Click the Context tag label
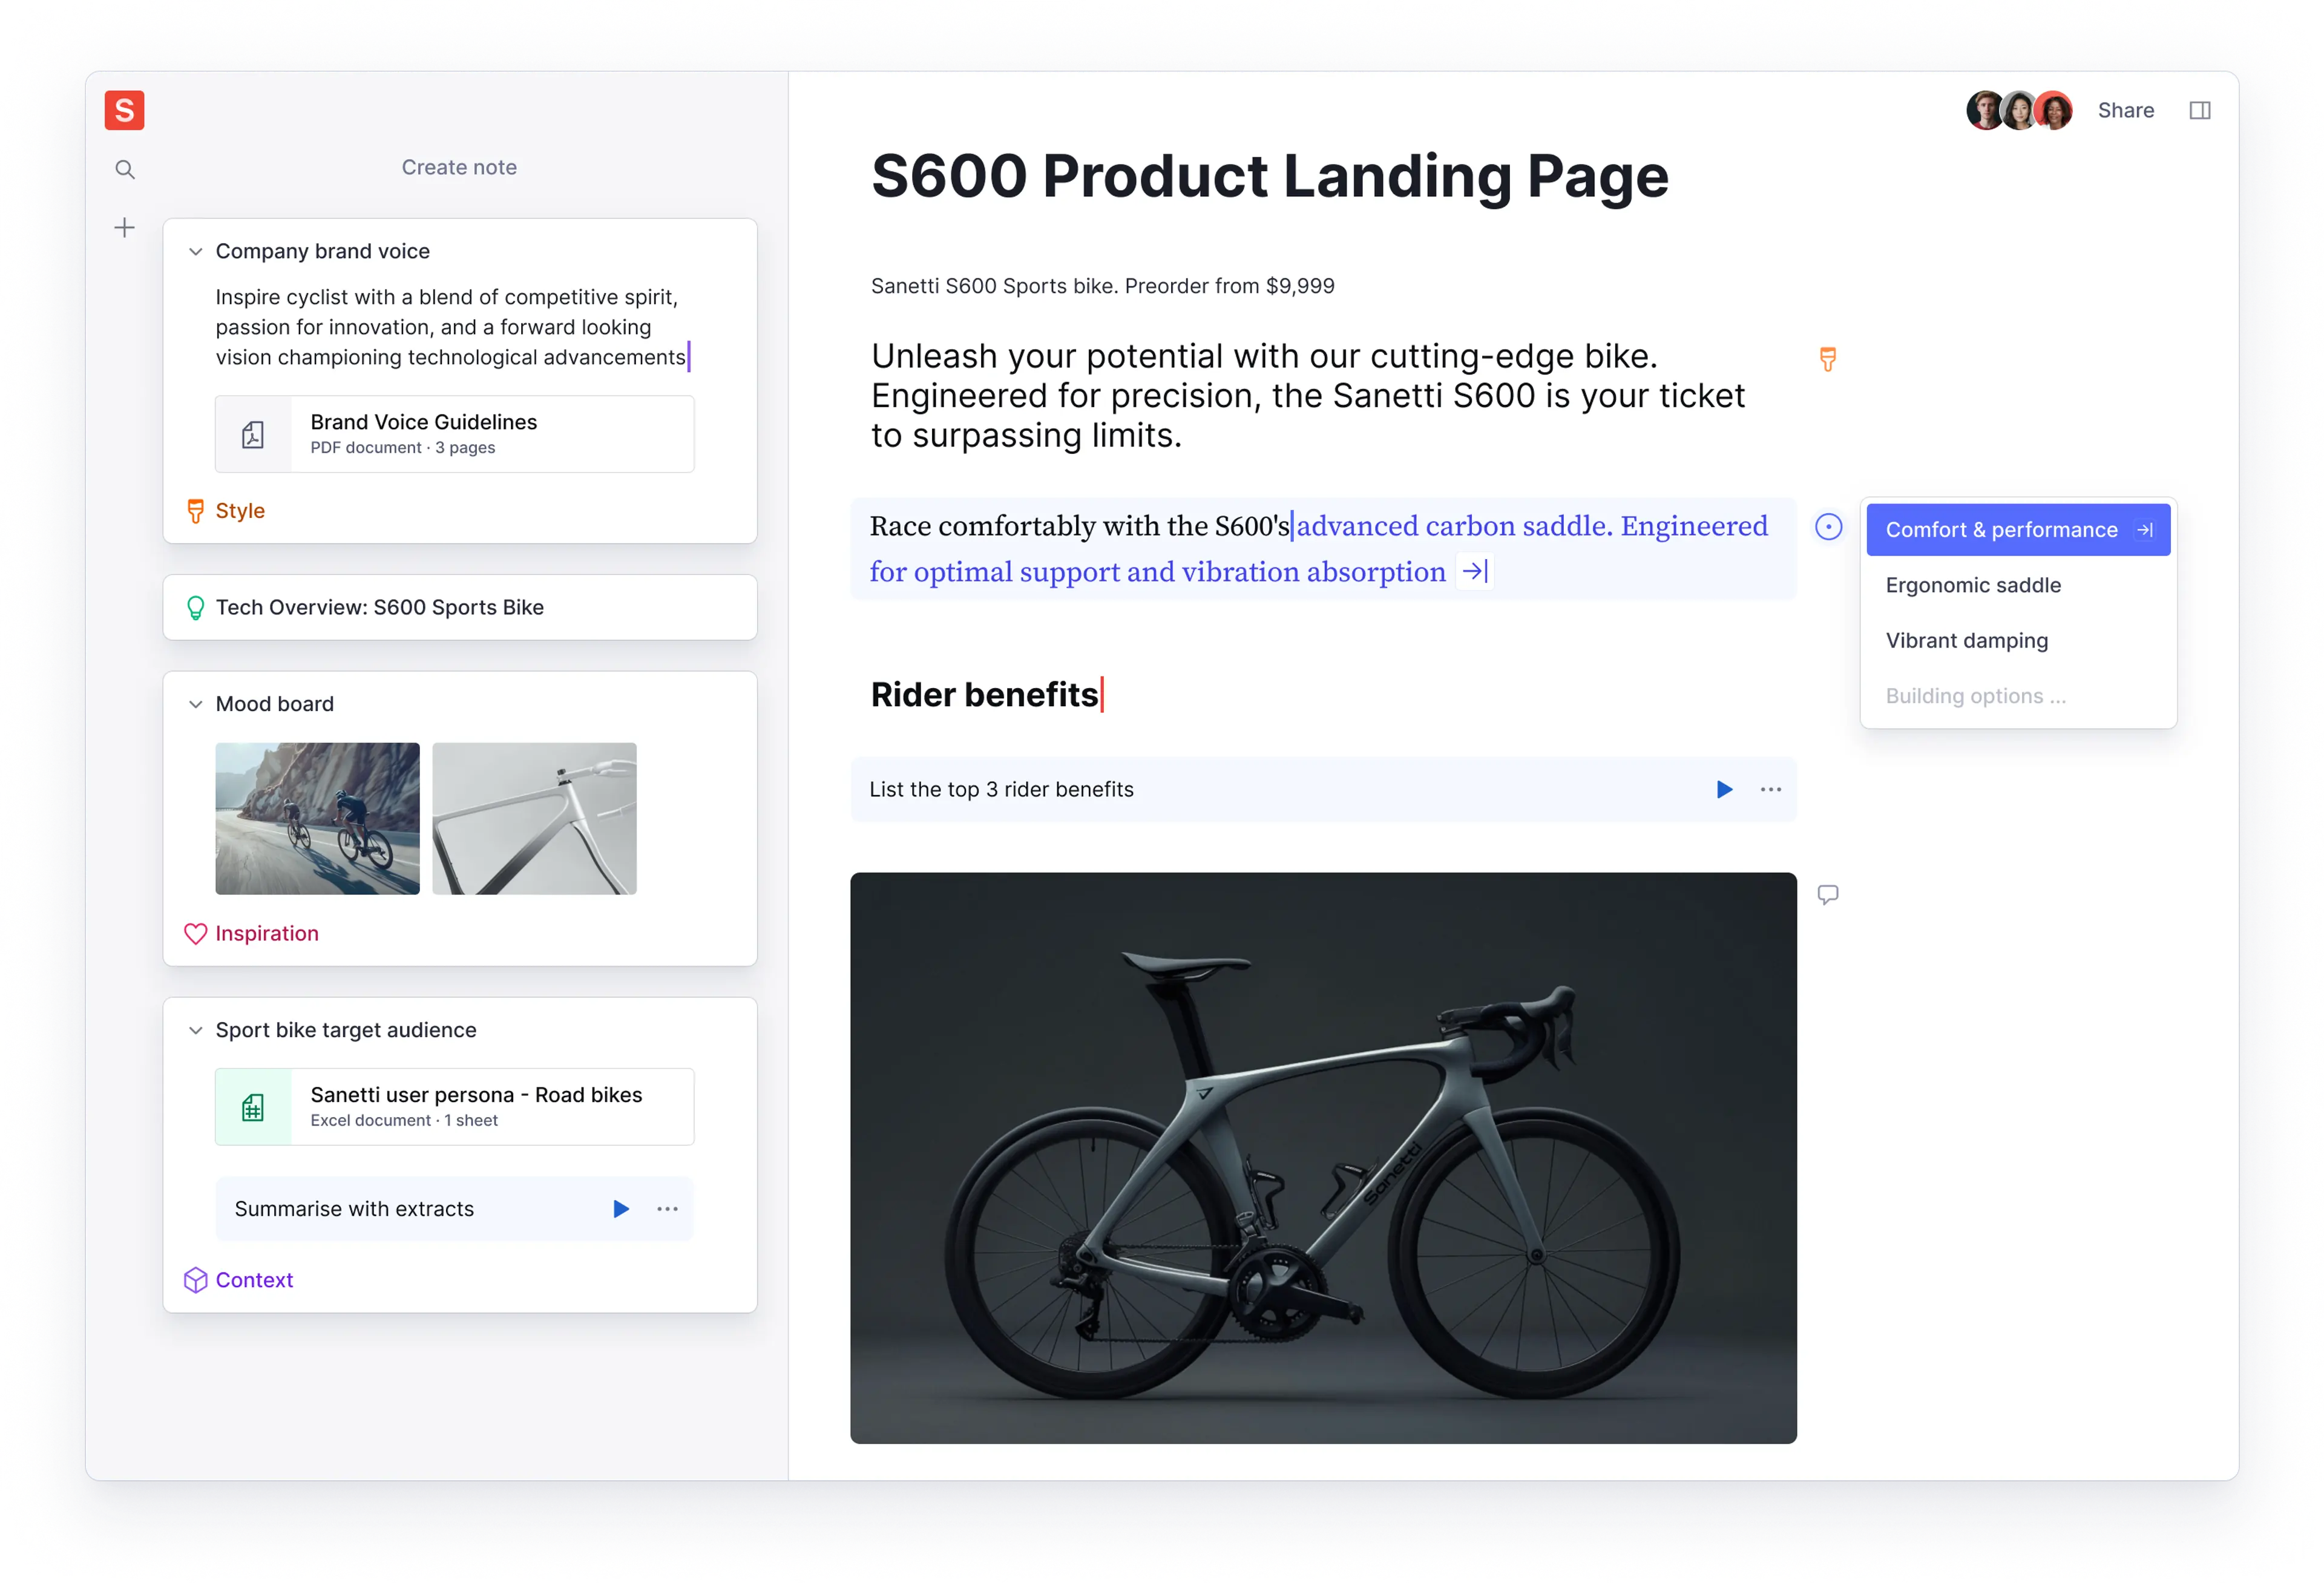 (x=254, y=1280)
